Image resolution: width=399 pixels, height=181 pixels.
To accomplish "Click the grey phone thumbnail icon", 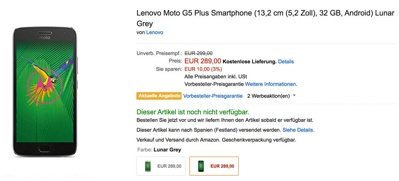I will [x=201, y=166].
